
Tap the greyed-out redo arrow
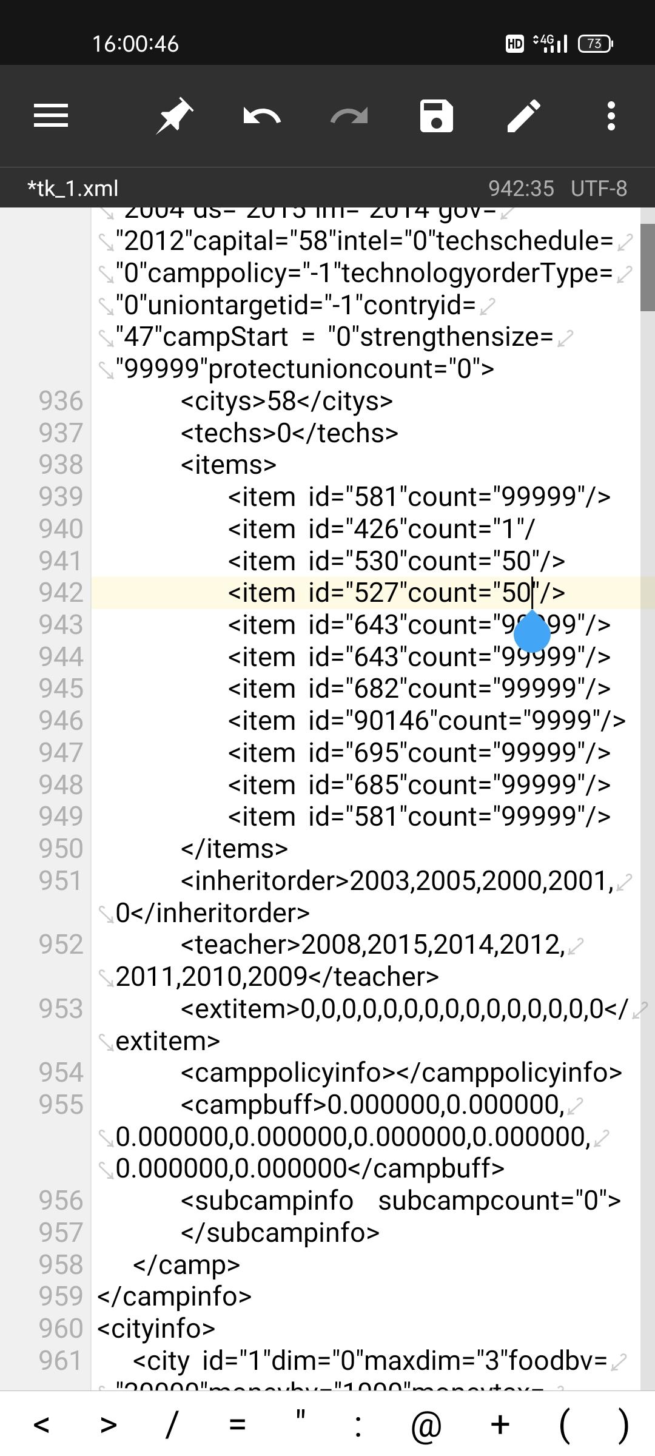click(x=349, y=116)
